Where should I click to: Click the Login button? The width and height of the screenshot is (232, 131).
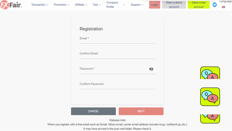155,5
